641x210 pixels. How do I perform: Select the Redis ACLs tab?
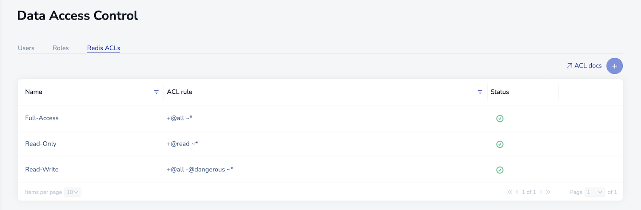click(104, 48)
